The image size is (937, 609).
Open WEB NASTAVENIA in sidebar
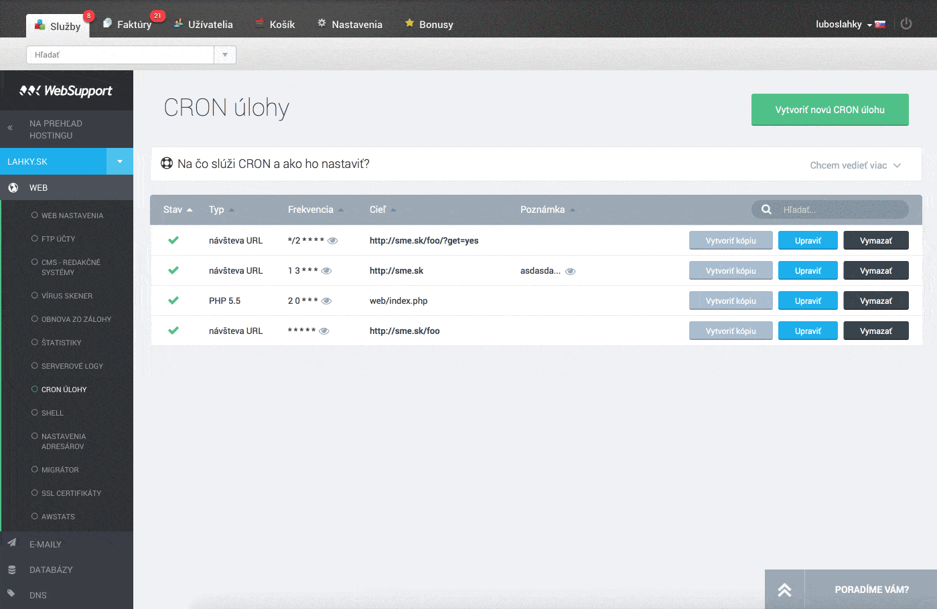(x=72, y=215)
